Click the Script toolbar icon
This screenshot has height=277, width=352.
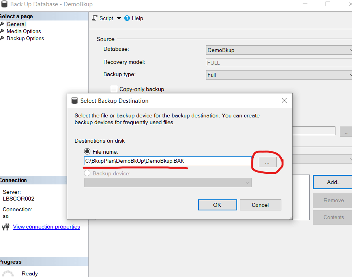point(95,18)
